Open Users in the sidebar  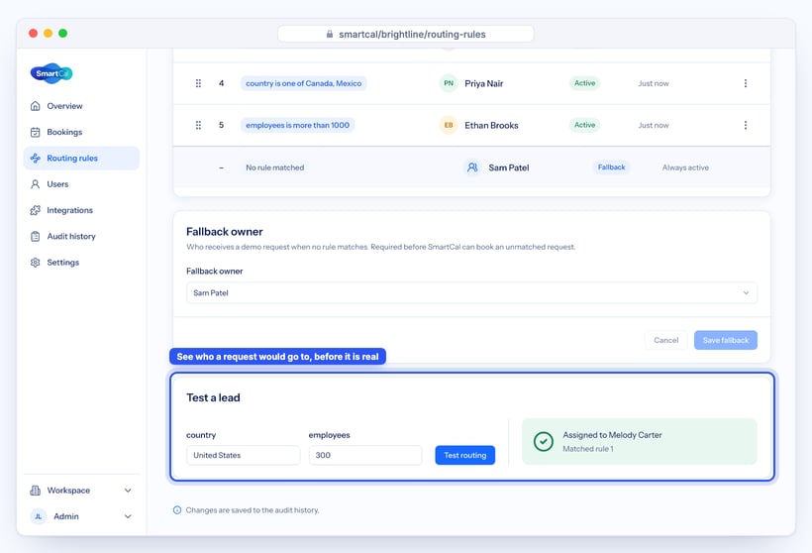pos(81,184)
